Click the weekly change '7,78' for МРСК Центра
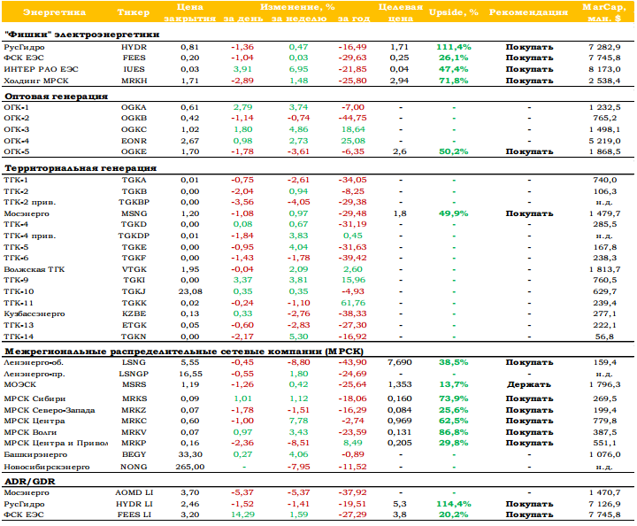Screen dimensions: 637x526 click(x=299, y=421)
